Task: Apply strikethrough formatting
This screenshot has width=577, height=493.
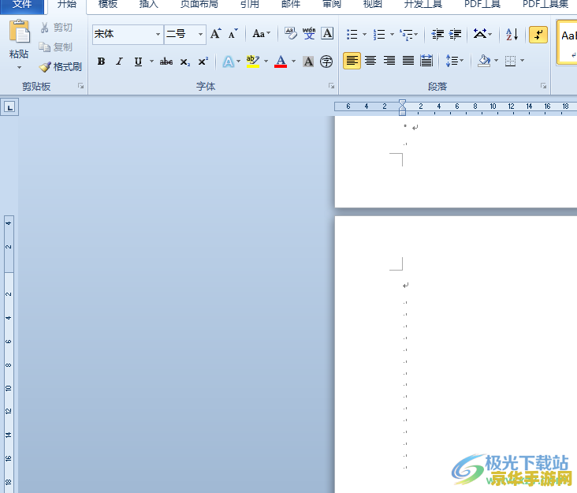Action: coord(166,62)
